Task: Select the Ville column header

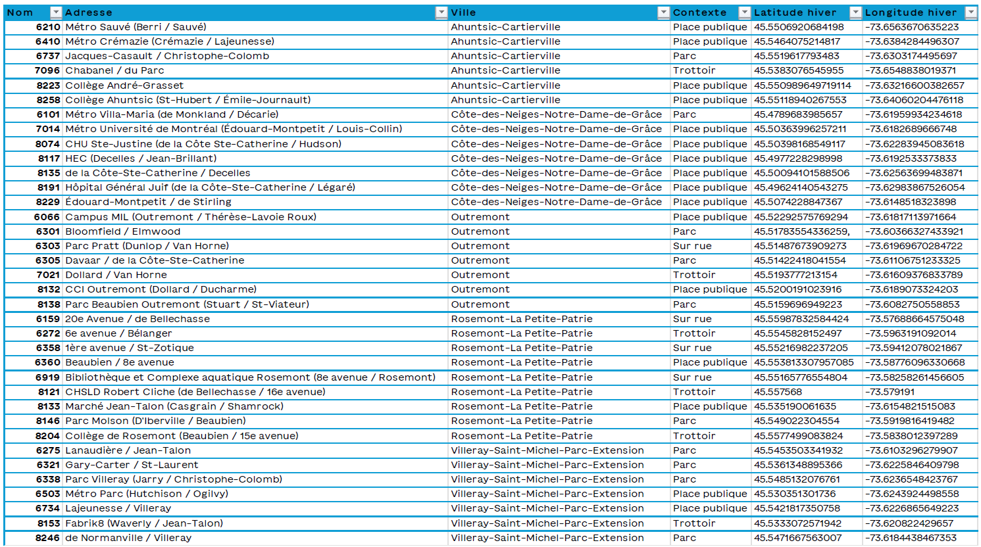Action: click(559, 12)
